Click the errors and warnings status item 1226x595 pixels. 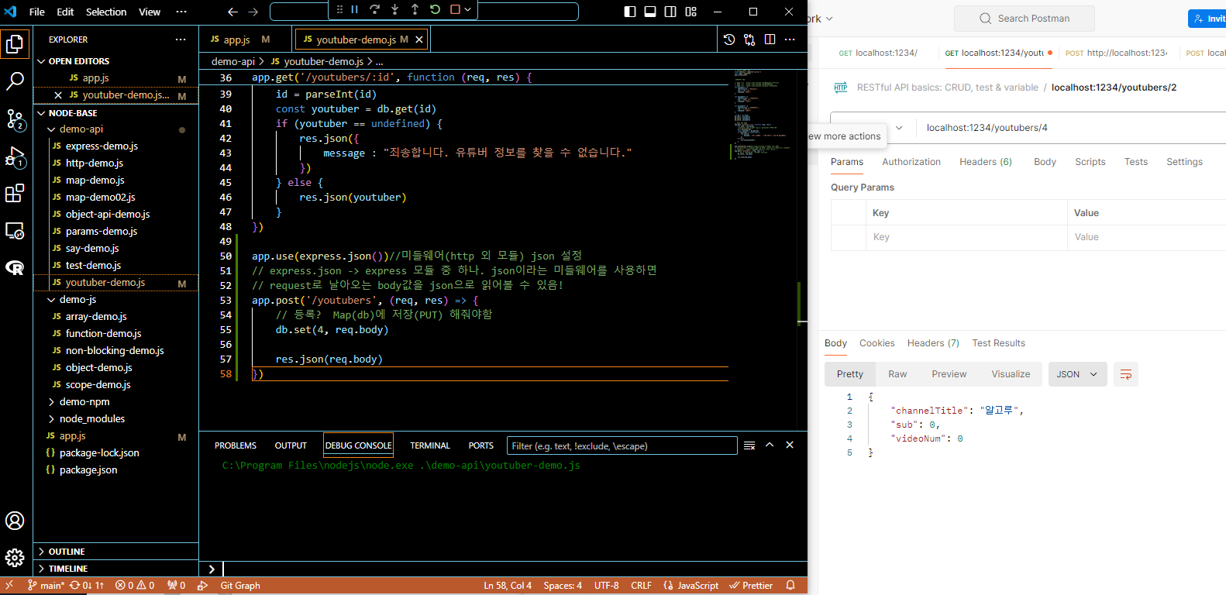[135, 586]
